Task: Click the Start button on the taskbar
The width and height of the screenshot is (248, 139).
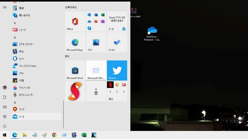Action: [5, 135]
